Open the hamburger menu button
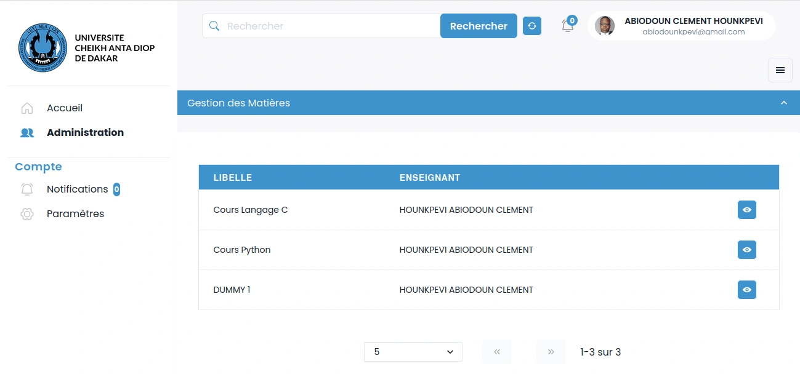The height and width of the screenshot is (374, 800). click(x=780, y=70)
